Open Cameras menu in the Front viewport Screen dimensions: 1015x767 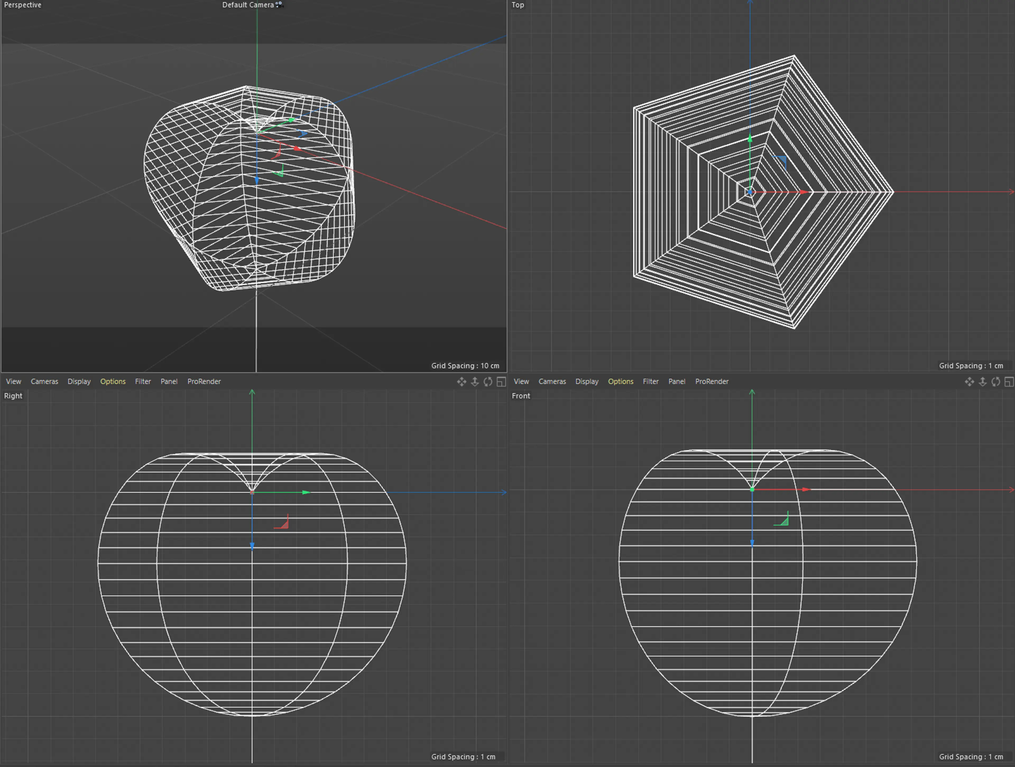[x=552, y=381]
